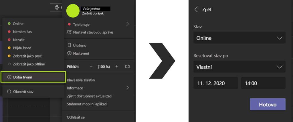Set status to Online
This screenshot has height=122, width=293.
pos(18,24)
